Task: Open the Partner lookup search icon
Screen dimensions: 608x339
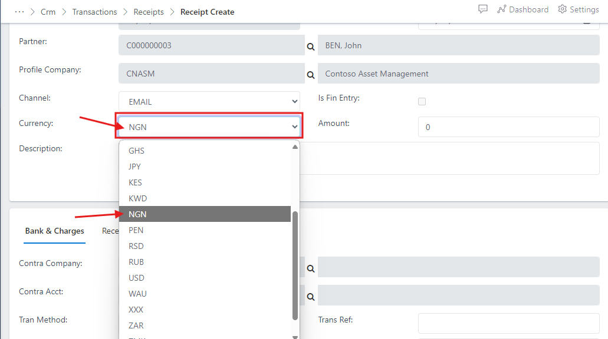Action: point(311,45)
